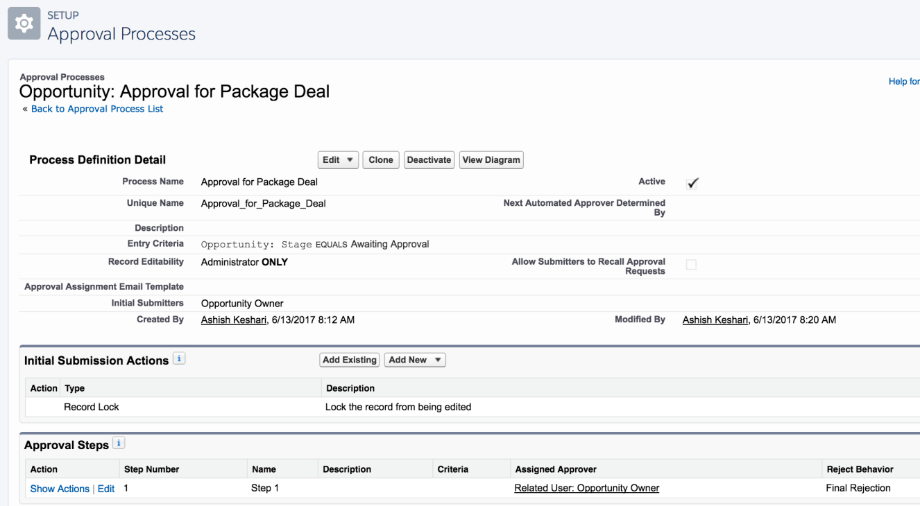Click info icon beside Initial Submission Actions

(180, 359)
